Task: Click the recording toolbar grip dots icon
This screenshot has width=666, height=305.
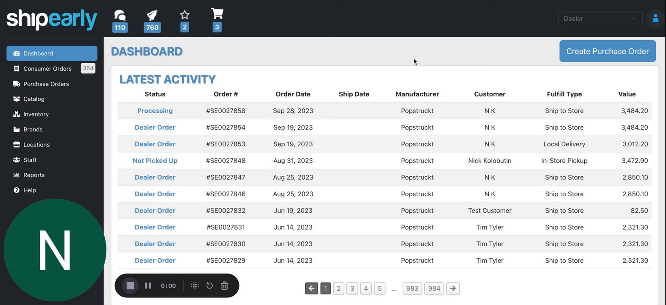Action: click(195, 286)
